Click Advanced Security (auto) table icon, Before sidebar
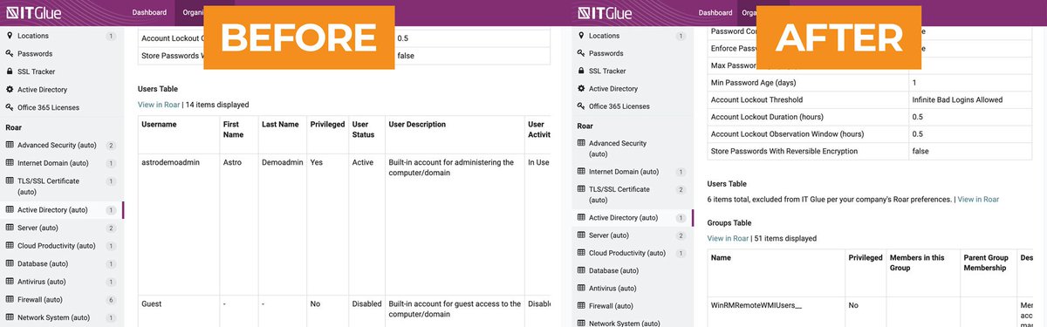Image resolution: width=1047 pixels, height=327 pixels. (x=10, y=146)
